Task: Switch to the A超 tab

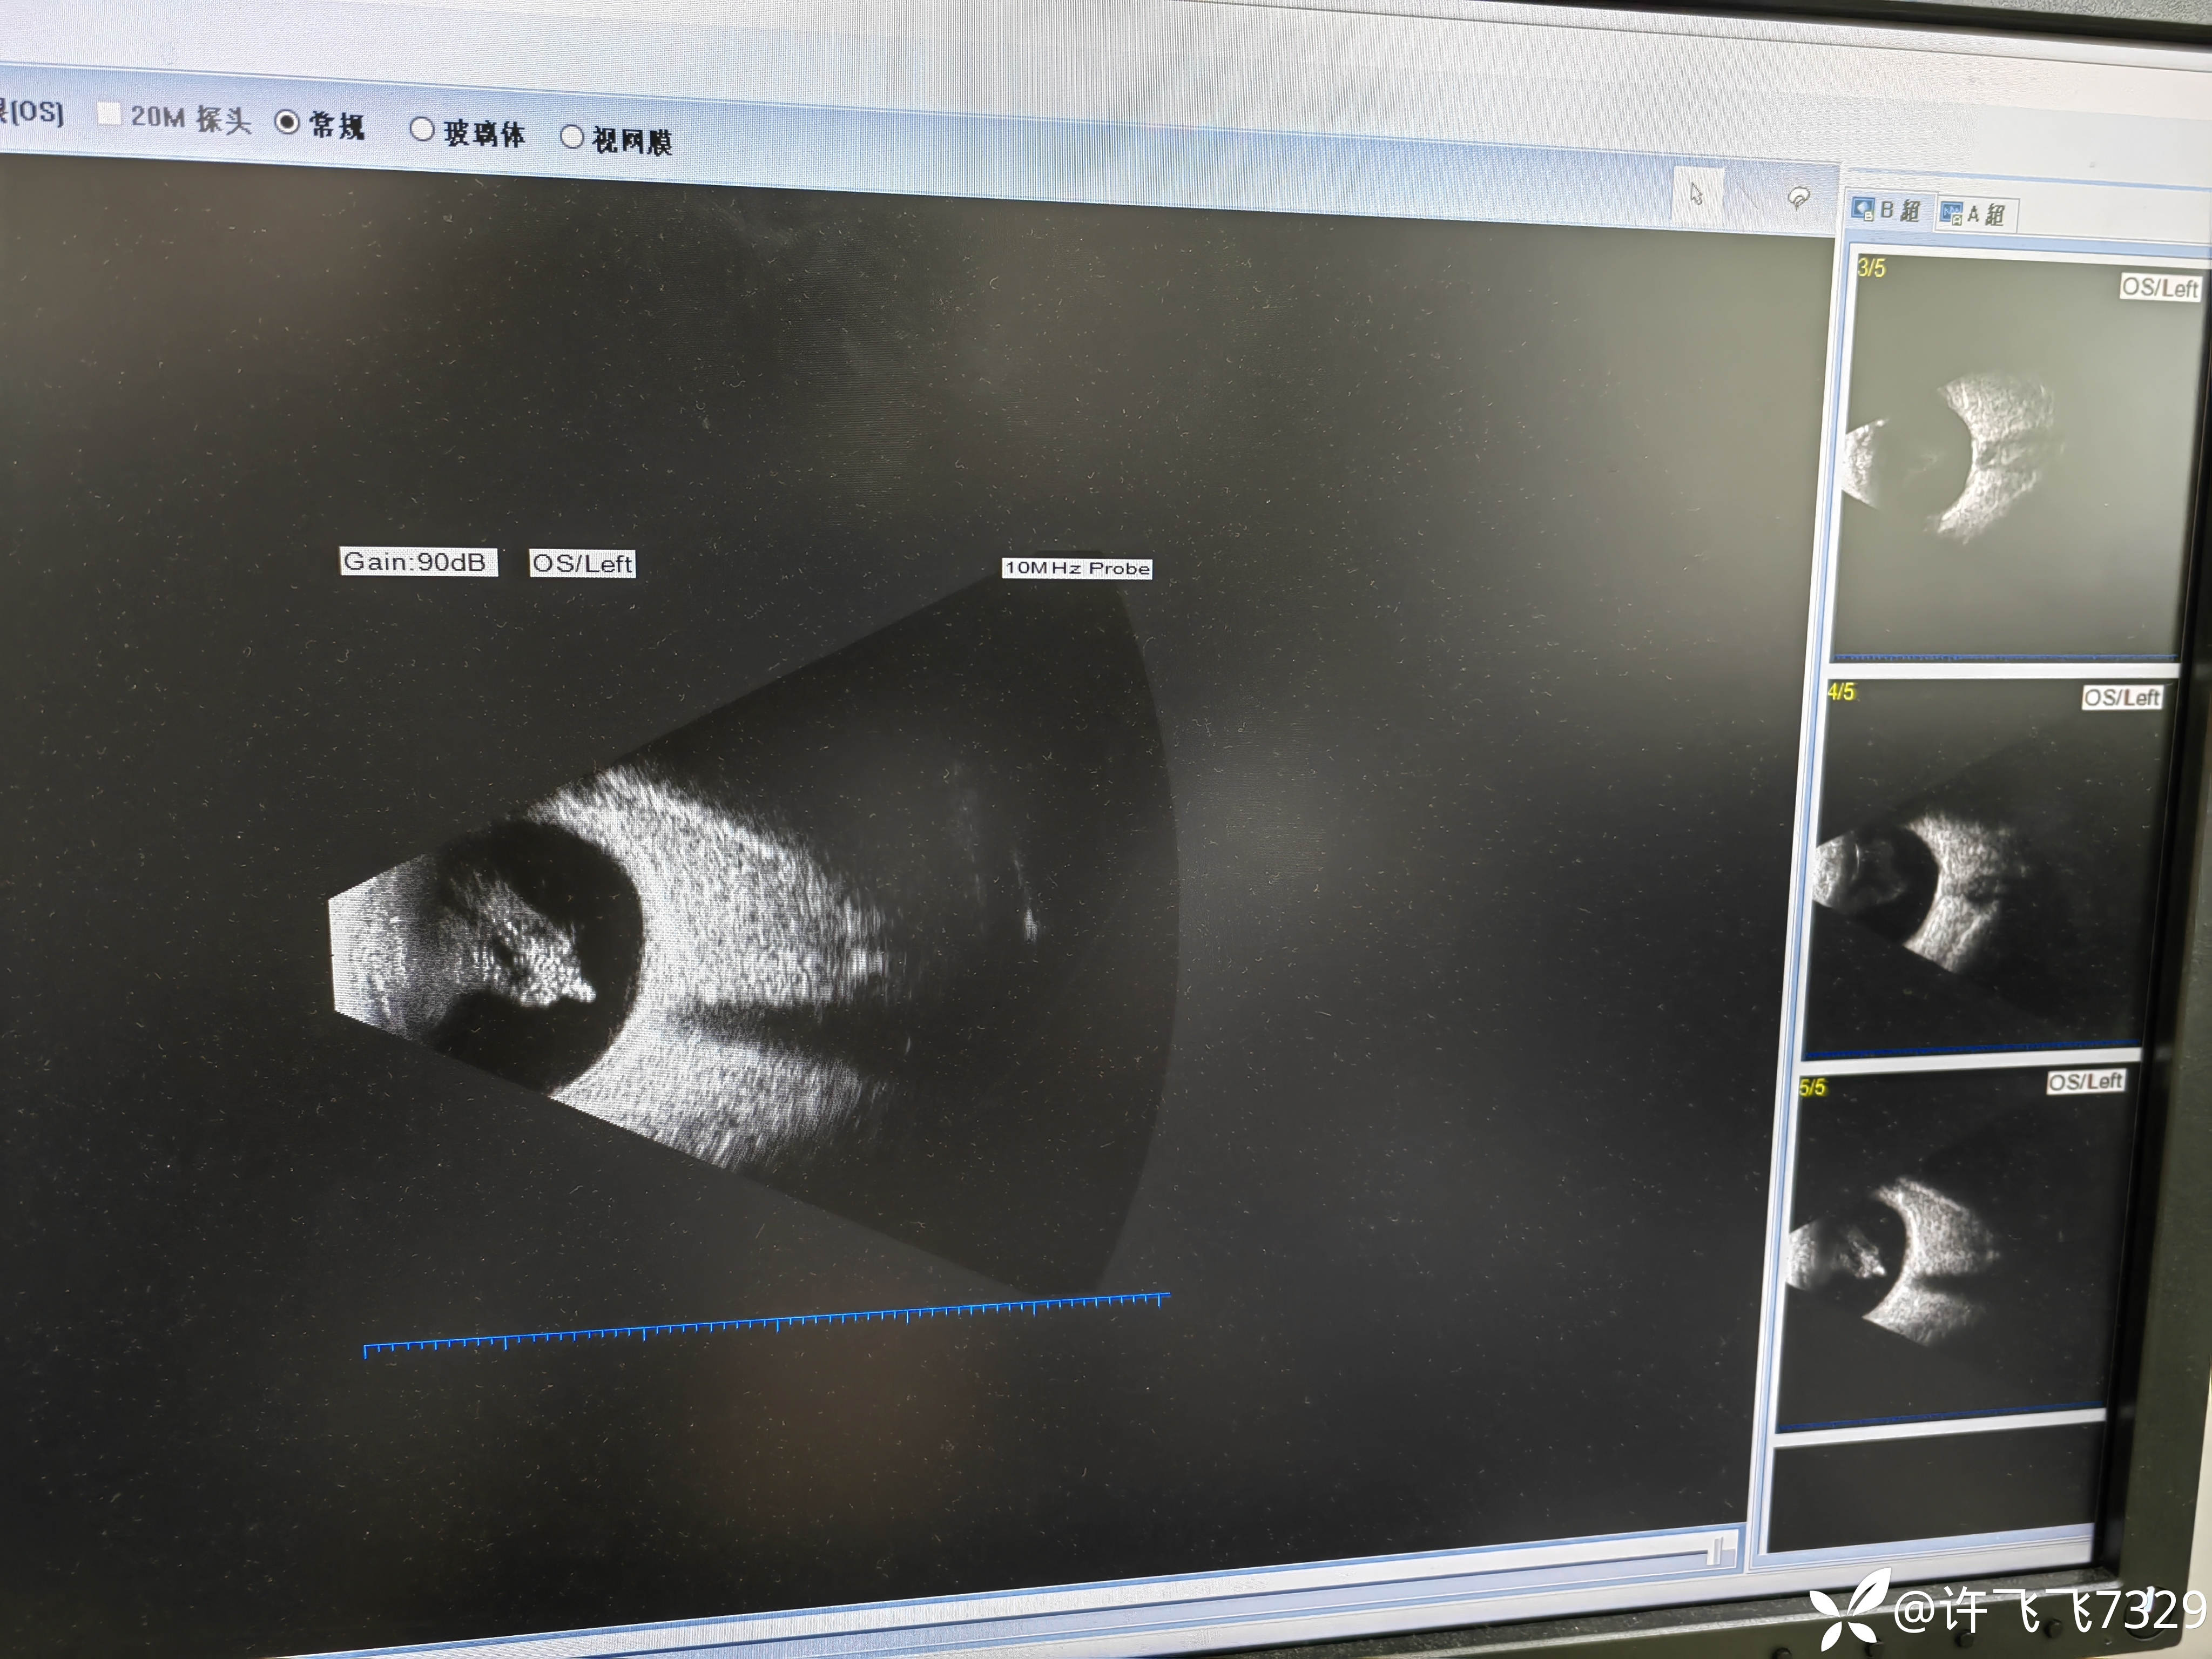Action: pos(1985,214)
